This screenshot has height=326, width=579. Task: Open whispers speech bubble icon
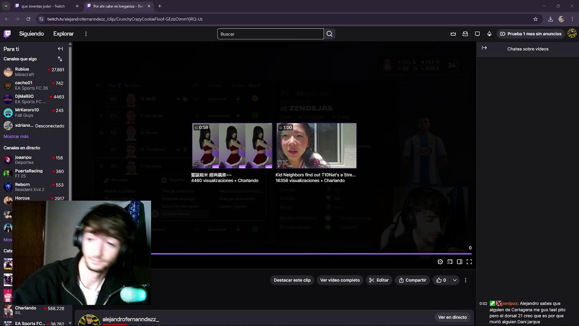[x=477, y=34]
